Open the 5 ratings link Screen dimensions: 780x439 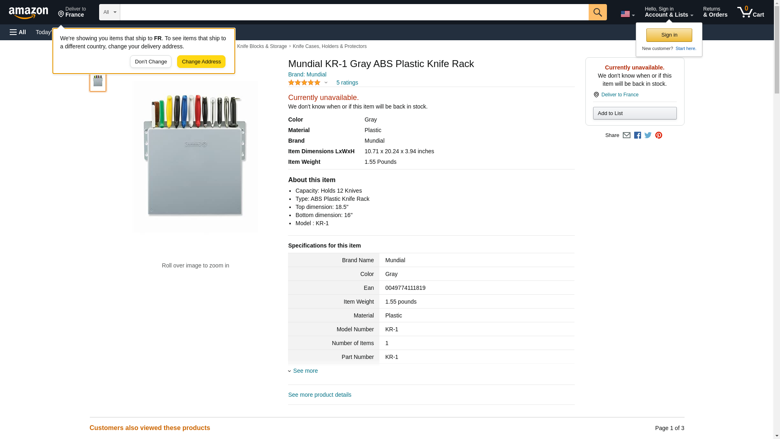347,83
